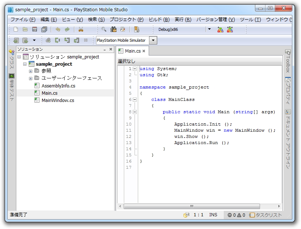Screen dimensions: 301x229
Task: Expand the 参照 references folder
Action: (x=30, y=71)
